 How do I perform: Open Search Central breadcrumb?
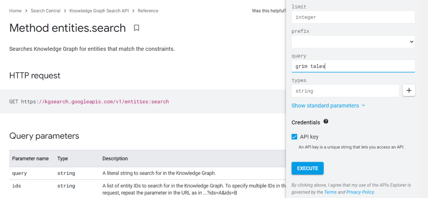click(x=46, y=11)
